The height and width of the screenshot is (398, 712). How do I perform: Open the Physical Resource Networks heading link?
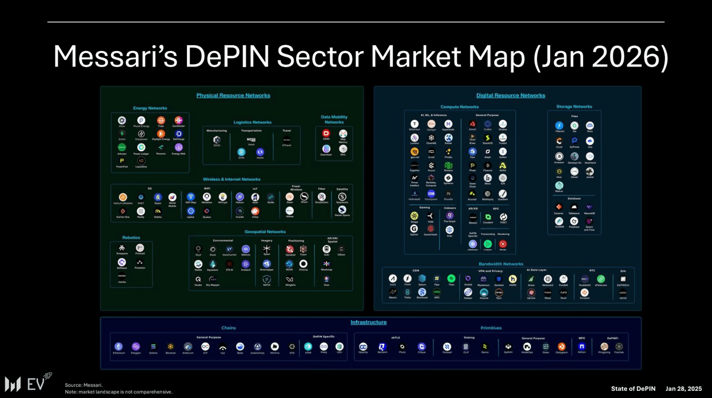pos(233,95)
